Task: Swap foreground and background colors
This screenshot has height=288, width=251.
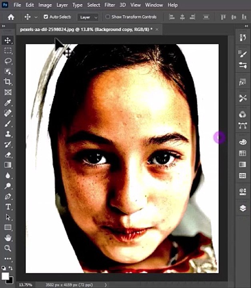Action: point(11,268)
